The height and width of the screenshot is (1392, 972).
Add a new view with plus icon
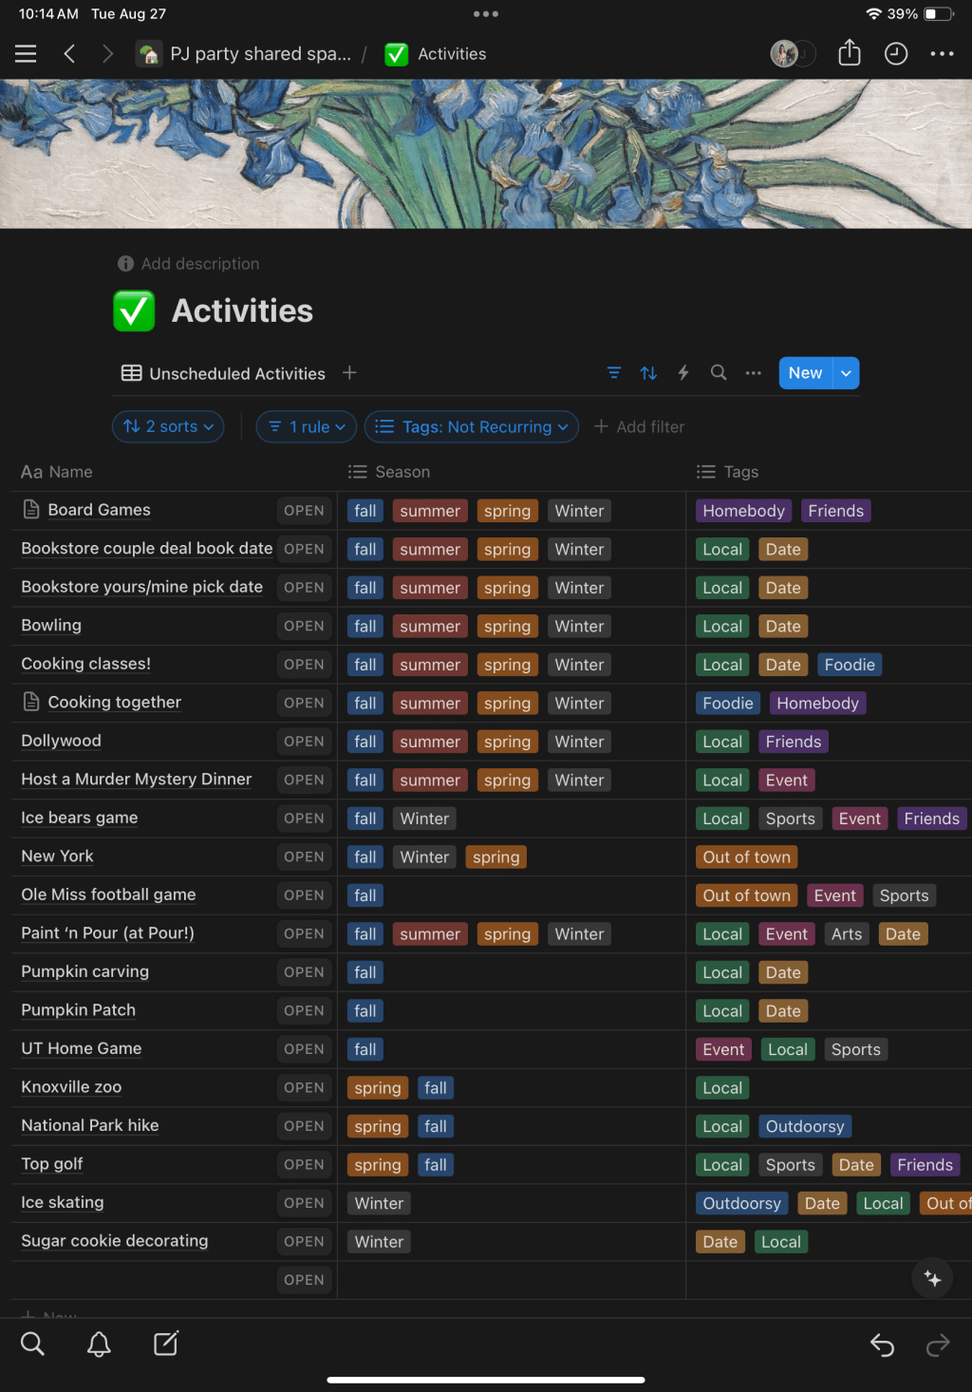click(x=349, y=373)
